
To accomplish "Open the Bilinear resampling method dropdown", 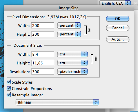I will coord(57,102).
